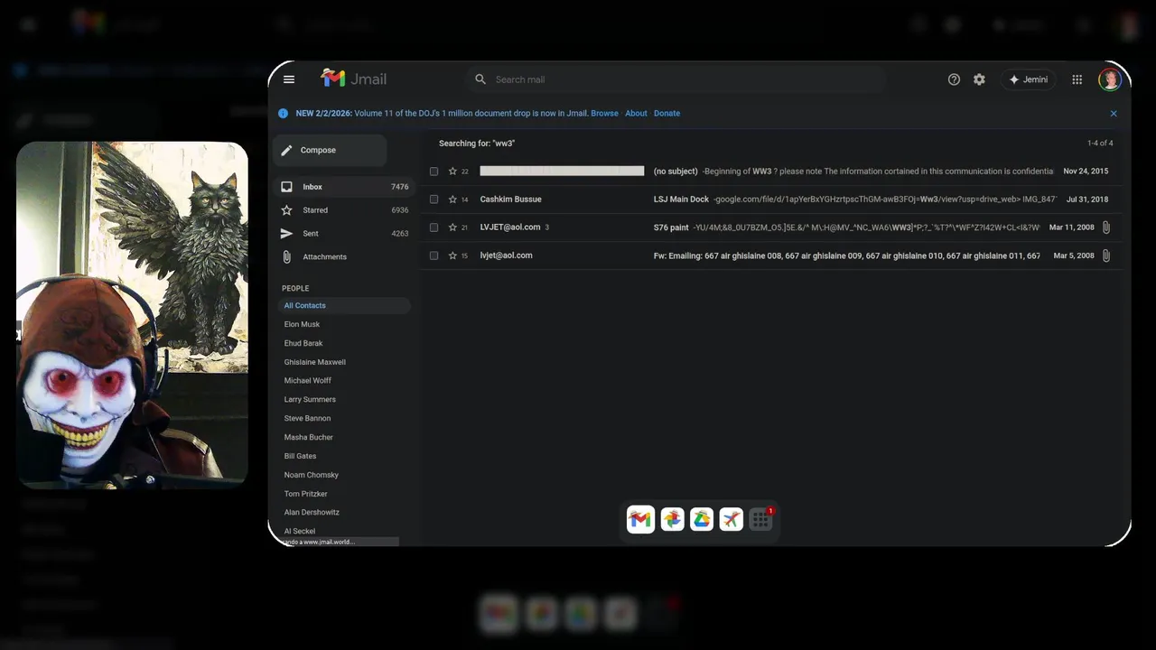Open the LSJ Main Dock email subject
This screenshot has width=1156, height=650.
pyautogui.click(x=681, y=200)
